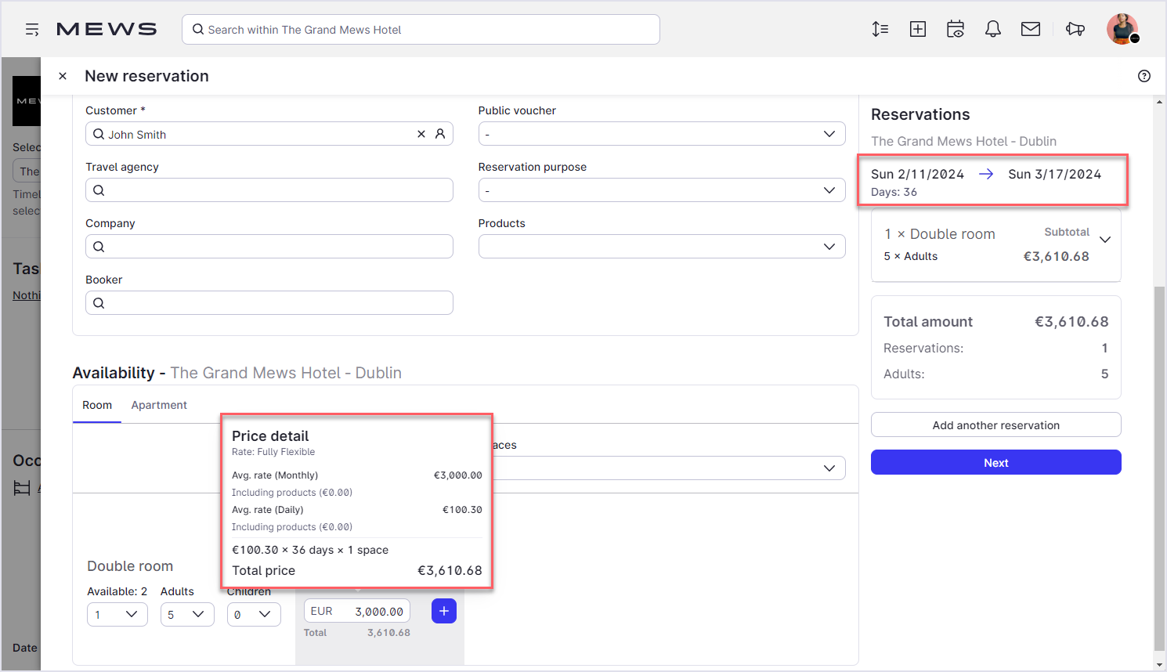This screenshot has width=1167, height=672.
Task: Open John Smith customer profile icon
Action: 440,134
